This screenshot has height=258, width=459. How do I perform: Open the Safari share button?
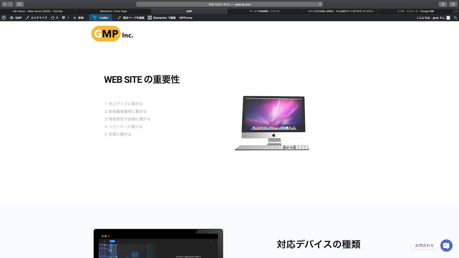pyautogui.click(x=443, y=4)
